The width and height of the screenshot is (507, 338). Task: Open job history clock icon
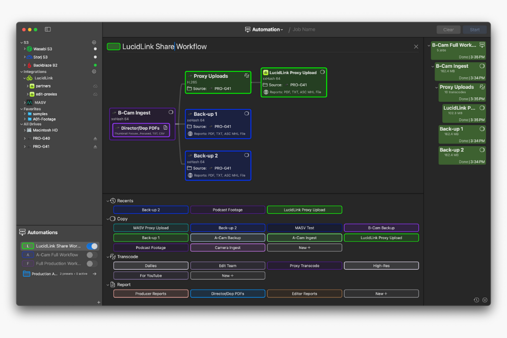point(476,300)
